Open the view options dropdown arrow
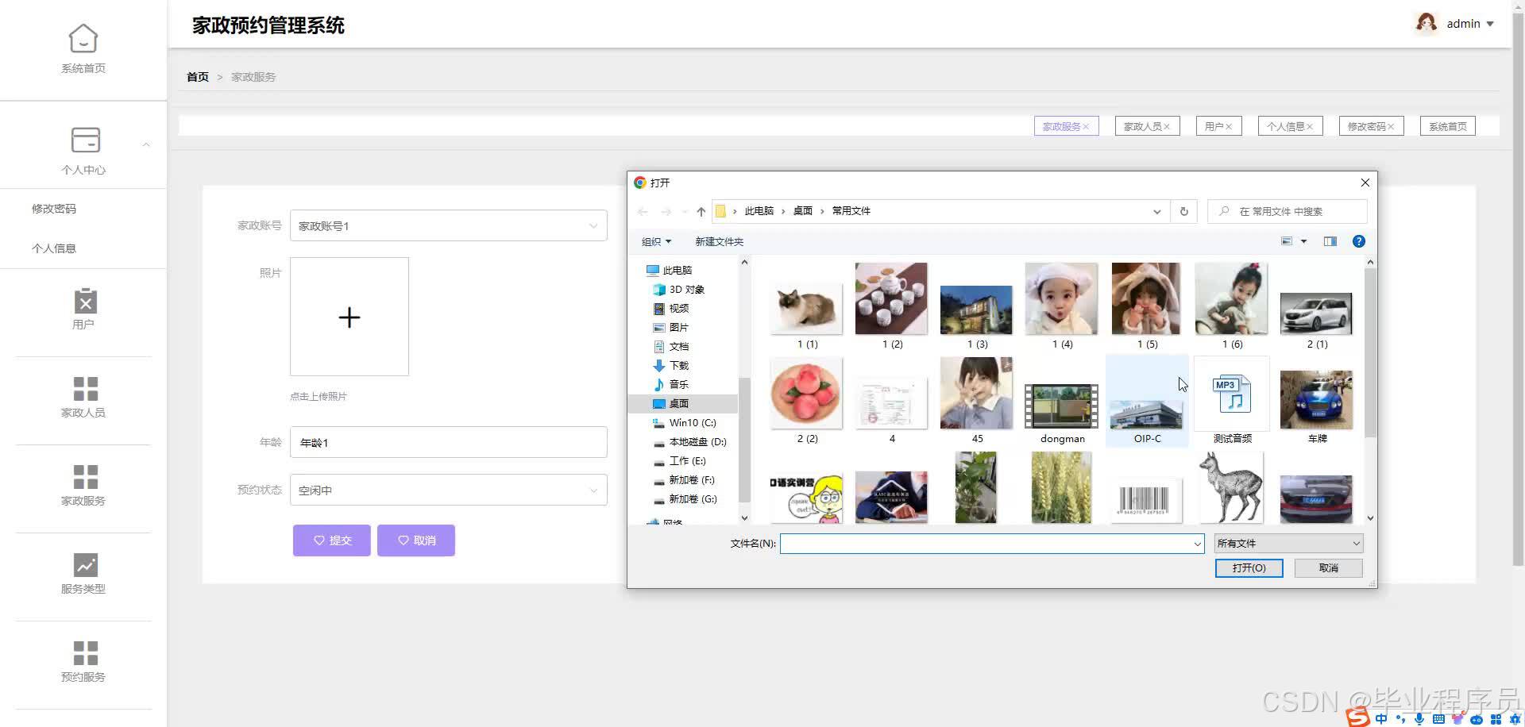 [1303, 241]
